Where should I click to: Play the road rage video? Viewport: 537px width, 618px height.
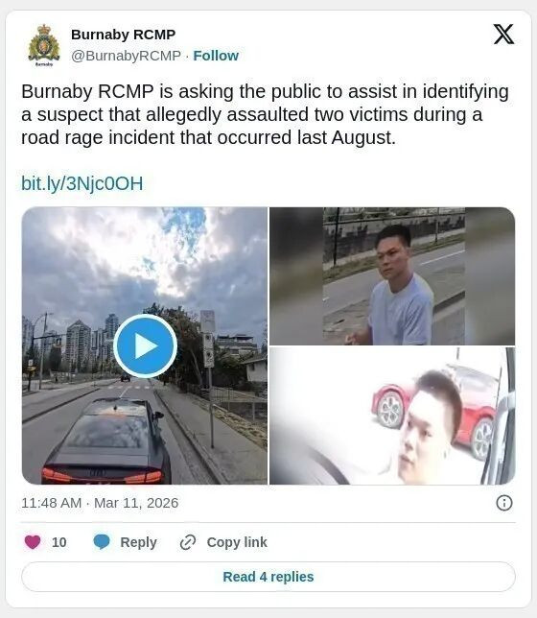tap(145, 345)
